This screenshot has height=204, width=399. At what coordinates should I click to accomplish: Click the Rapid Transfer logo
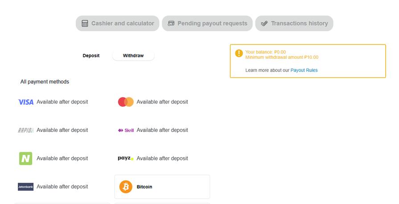point(25,130)
